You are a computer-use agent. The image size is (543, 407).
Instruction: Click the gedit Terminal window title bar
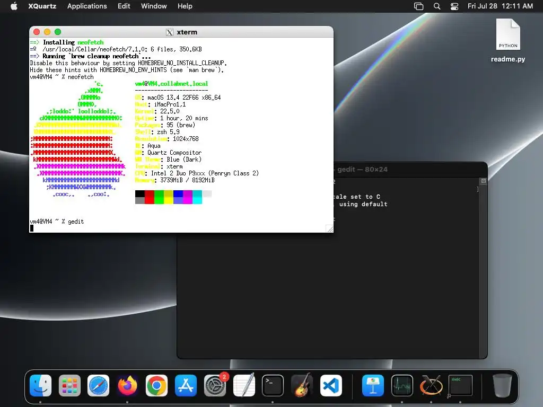410,170
